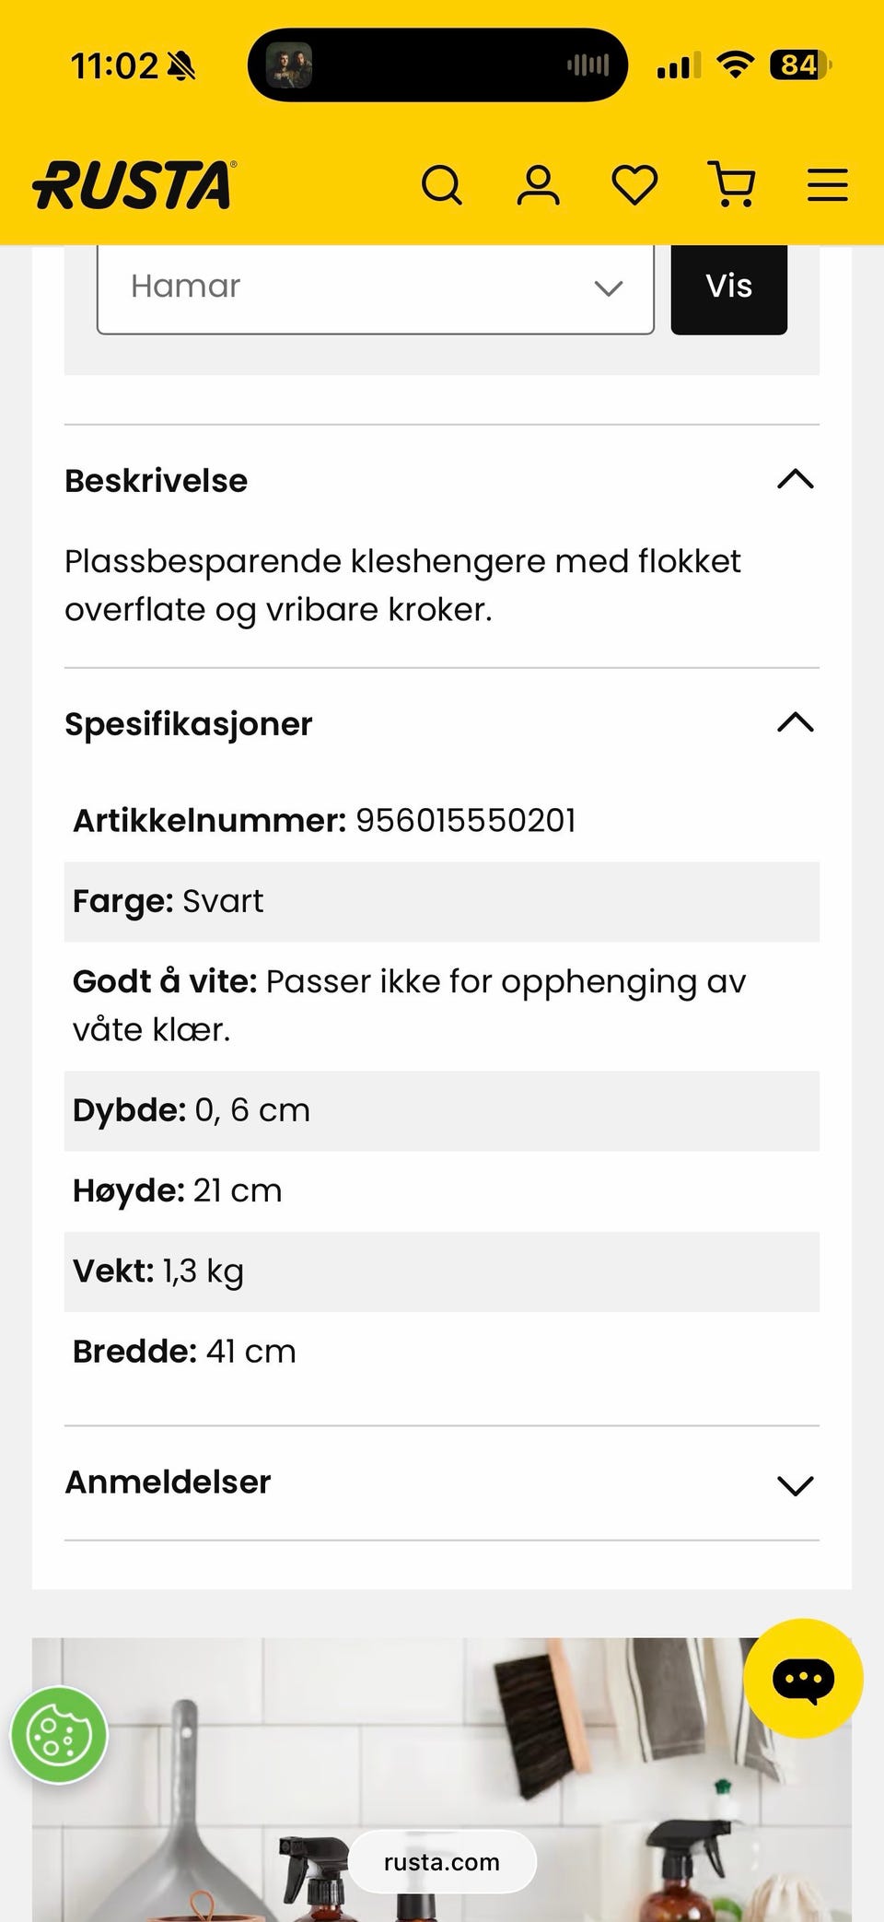The width and height of the screenshot is (884, 1922).
Task: Expand the Anmeldelser section chevron
Action: click(x=796, y=1484)
